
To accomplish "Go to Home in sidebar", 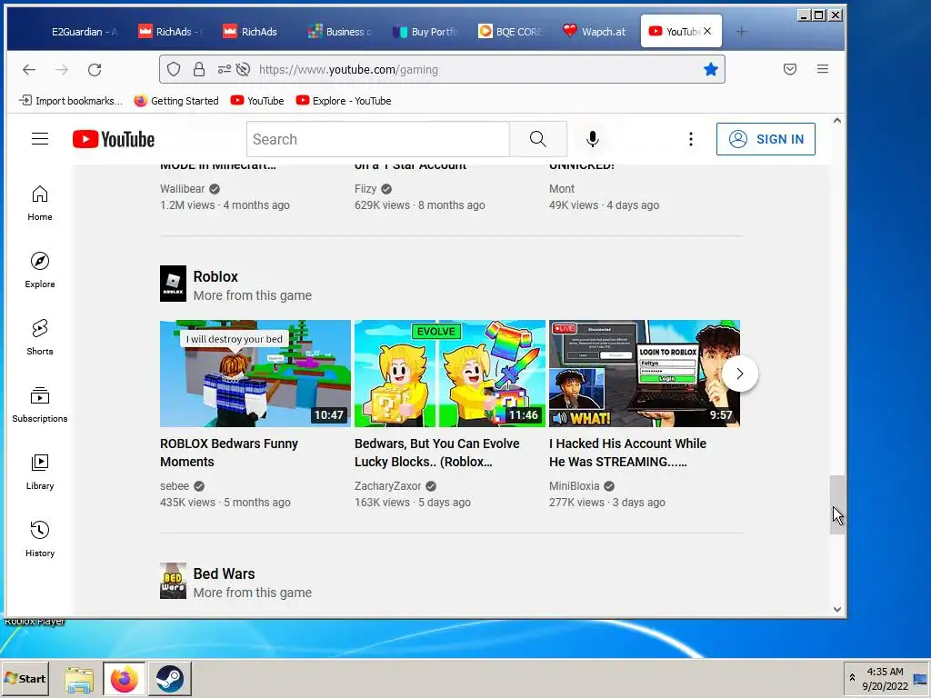I will coord(40,203).
